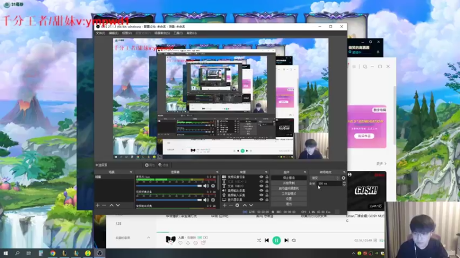Open 麦克风/Aux track settings gear
The image size is (460, 258).
[x=213, y=186]
